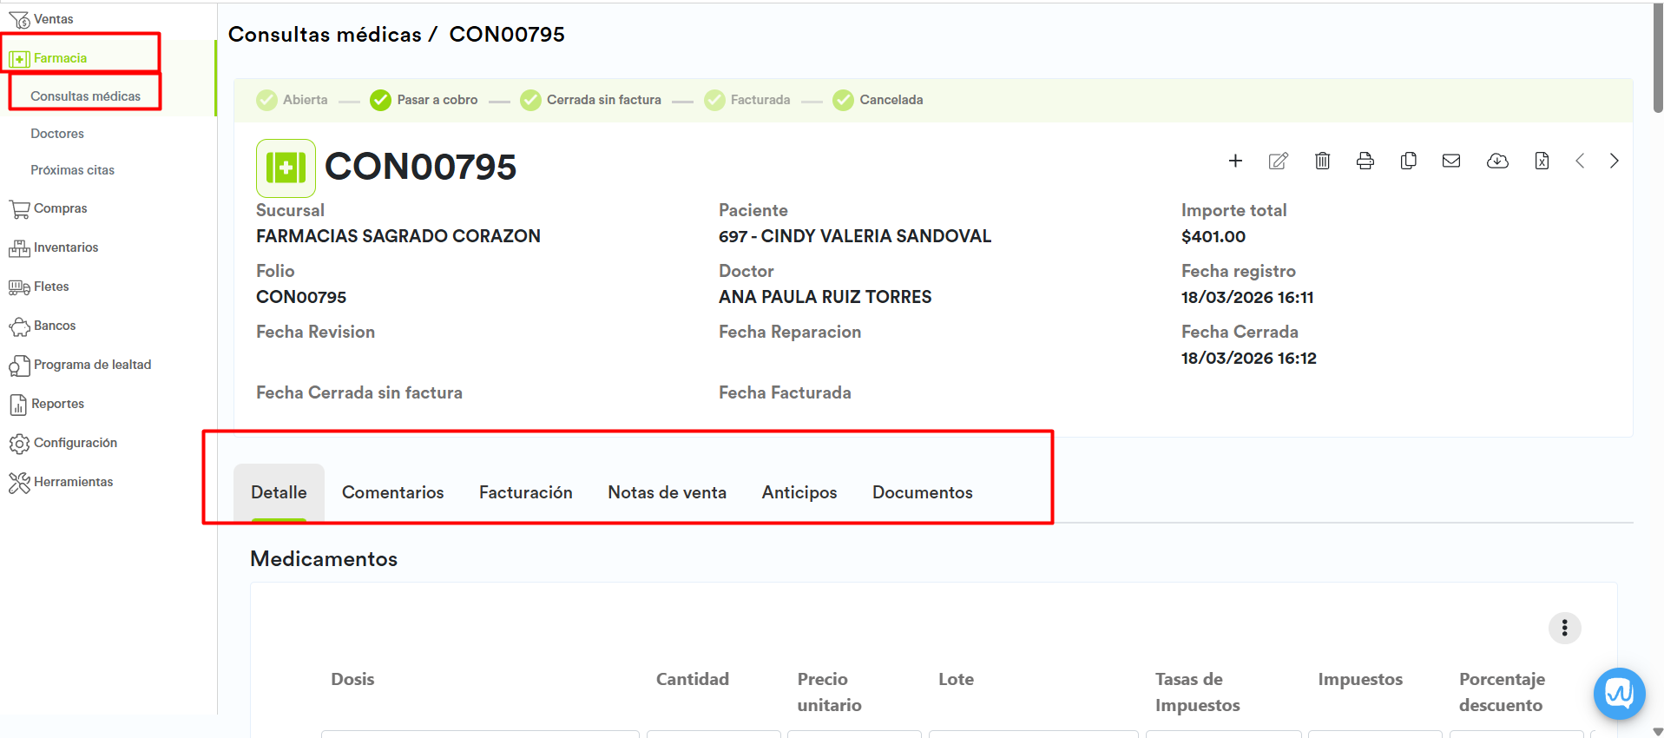
Task: Click the printer icon
Action: (1365, 161)
